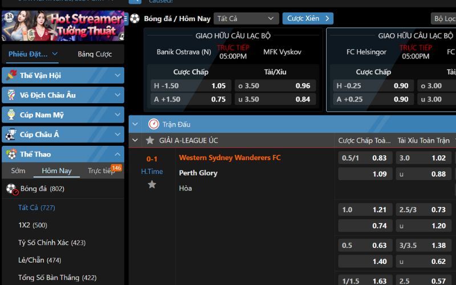The width and height of the screenshot is (456, 285).
Task: Select handicap odds 1.40
Action: coord(365,262)
